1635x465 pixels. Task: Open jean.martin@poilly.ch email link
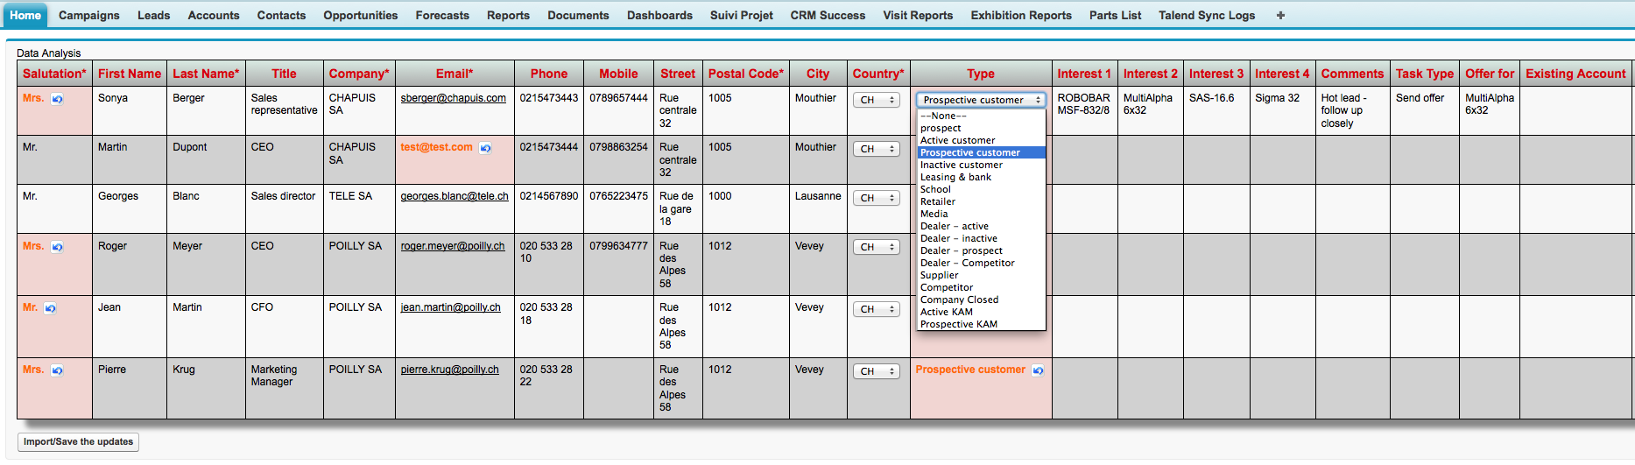coord(451,307)
